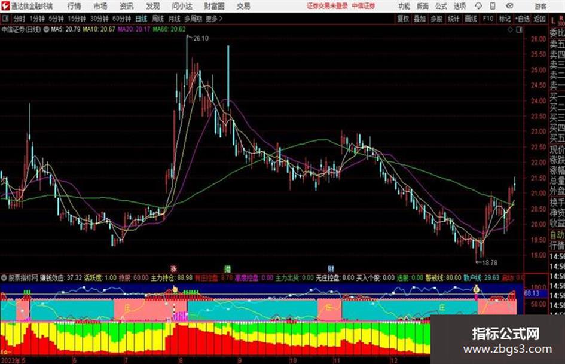Click the panel toggle icon at chart top-right

[519, 30]
